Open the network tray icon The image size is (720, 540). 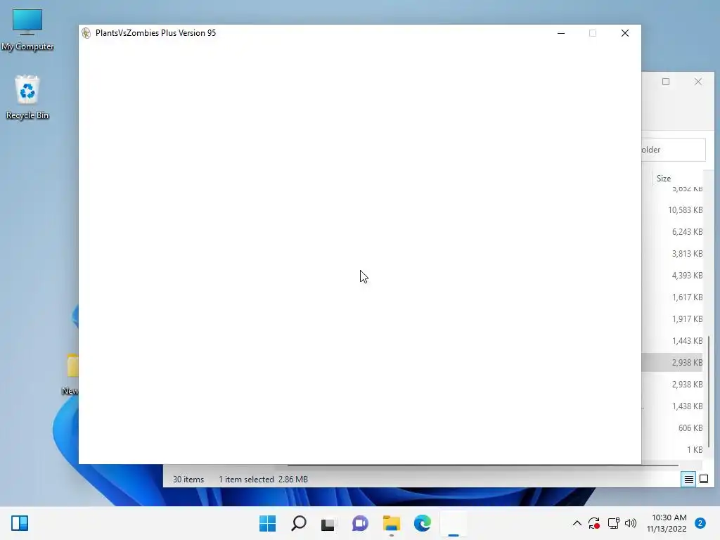(x=613, y=523)
